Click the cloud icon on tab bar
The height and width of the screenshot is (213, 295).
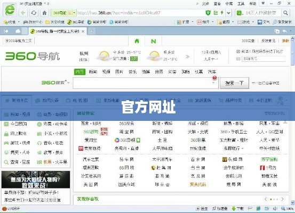(18, 31)
